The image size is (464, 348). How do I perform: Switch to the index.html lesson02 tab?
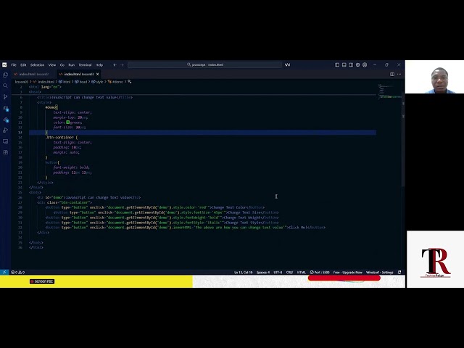coord(33,74)
